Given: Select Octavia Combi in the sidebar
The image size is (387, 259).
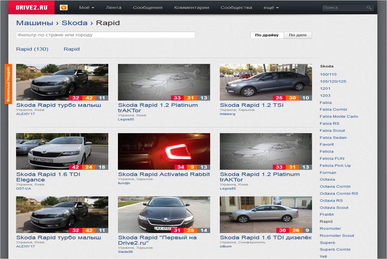Looking at the screenshot, I should [335, 186].
